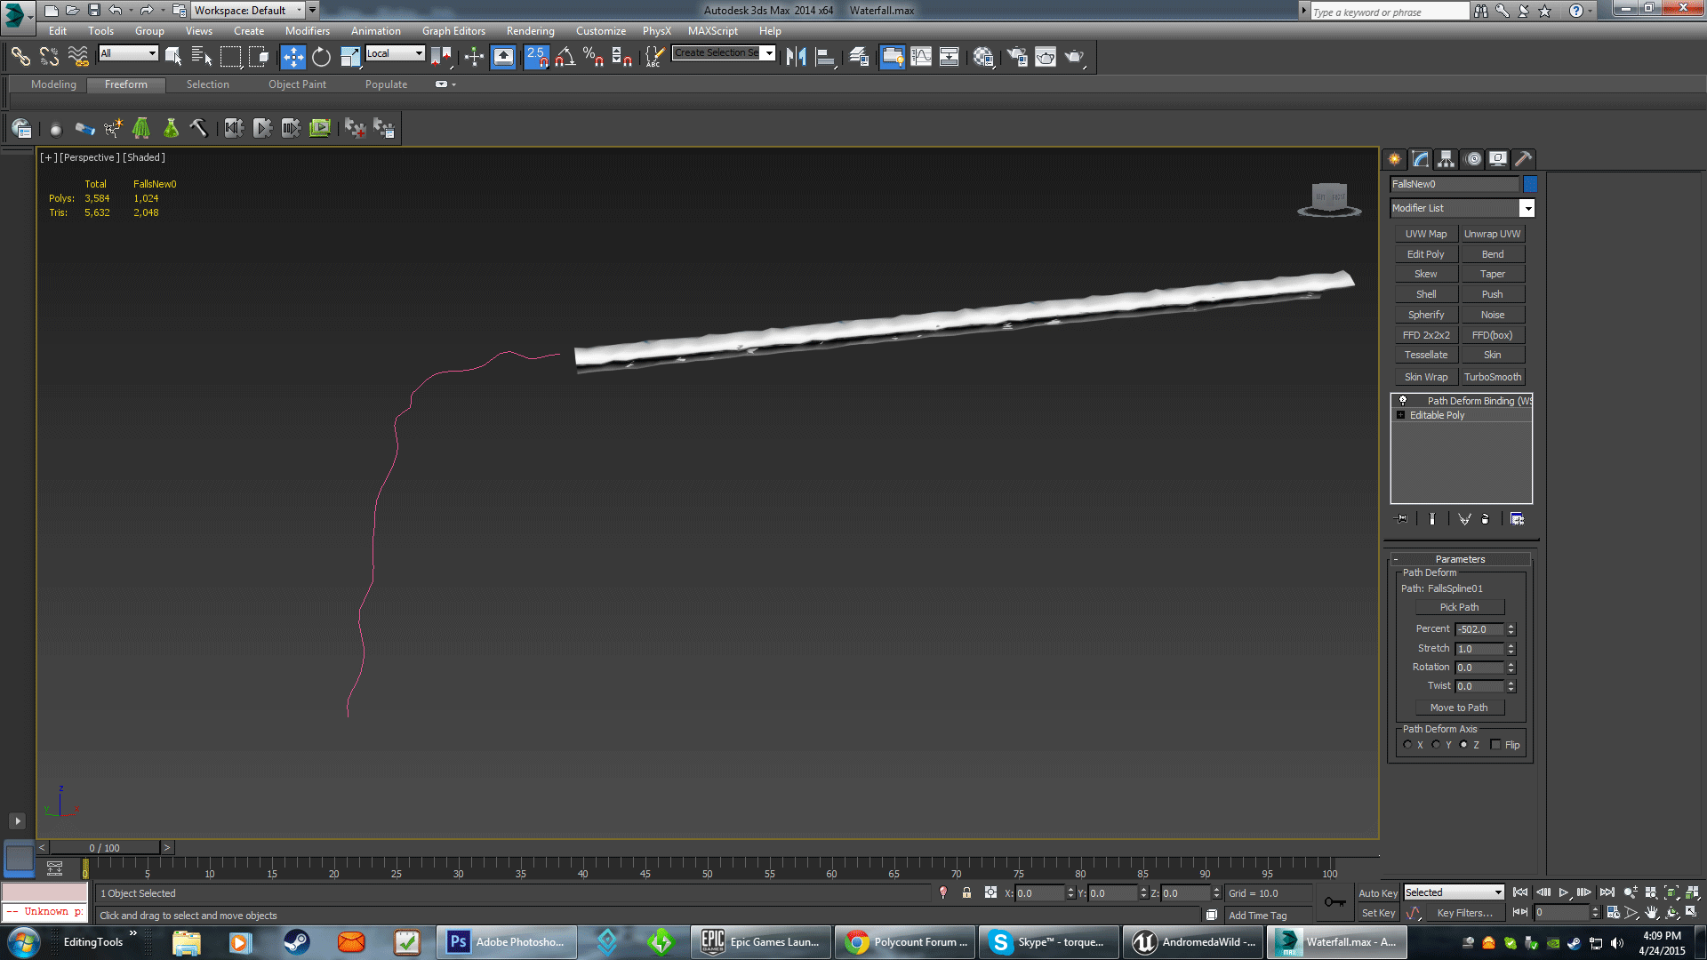Expand the Editable Poly stack entry

pyautogui.click(x=1400, y=415)
